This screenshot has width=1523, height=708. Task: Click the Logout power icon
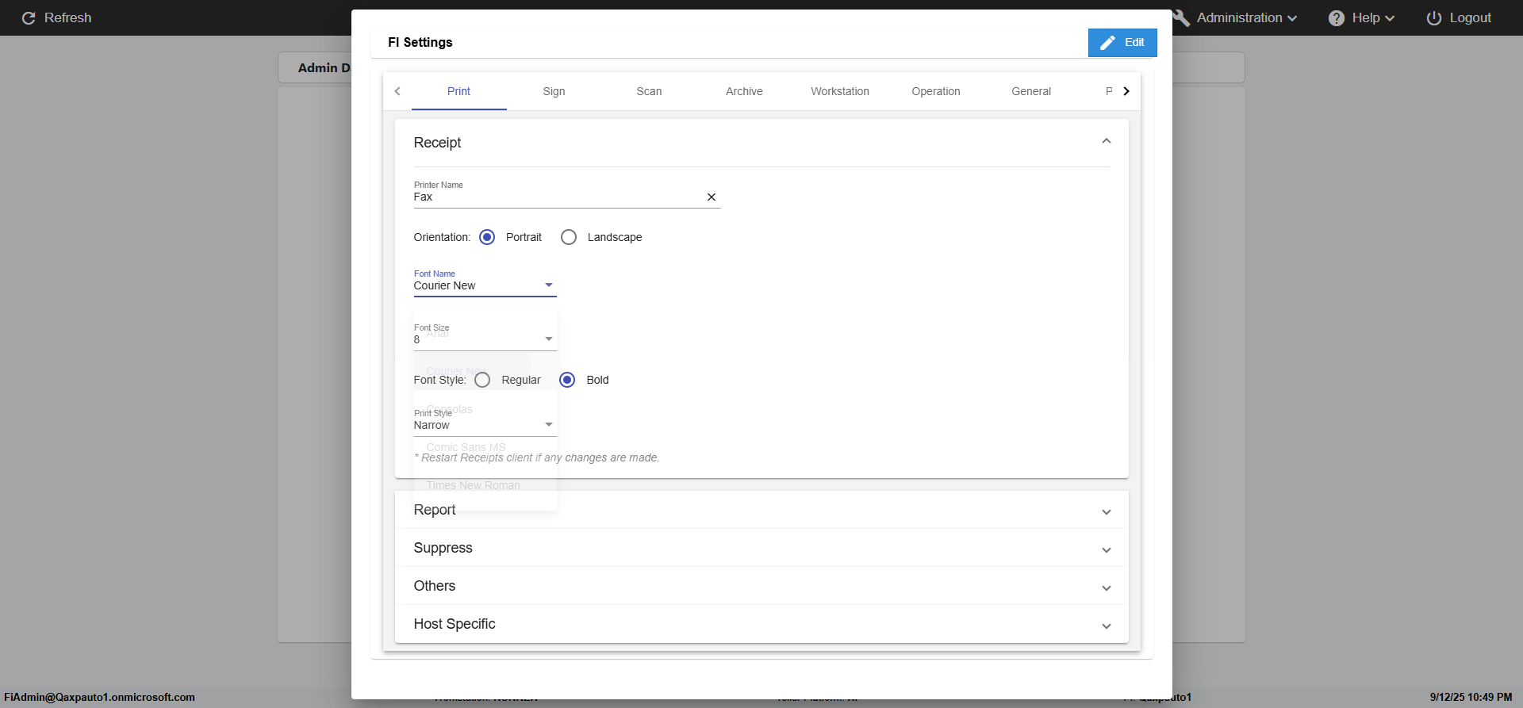click(x=1433, y=18)
